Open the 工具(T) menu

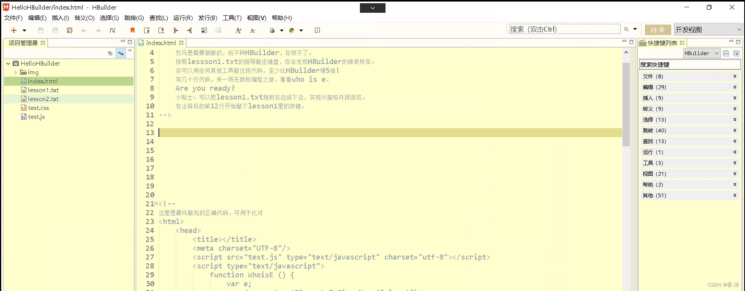[232, 18]
